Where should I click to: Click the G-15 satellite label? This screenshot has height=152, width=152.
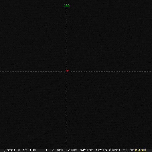point(23,150)
